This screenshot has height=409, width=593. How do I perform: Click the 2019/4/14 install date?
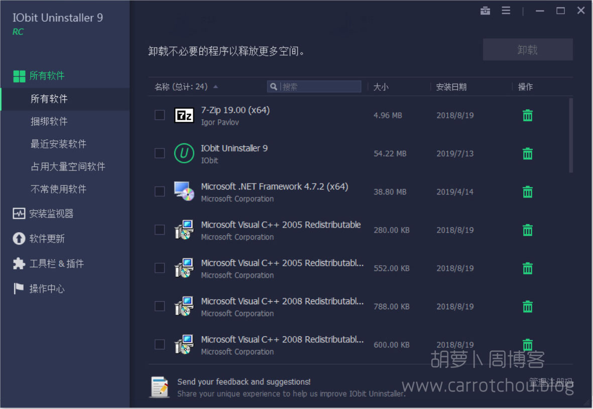(x=455, y=192)
